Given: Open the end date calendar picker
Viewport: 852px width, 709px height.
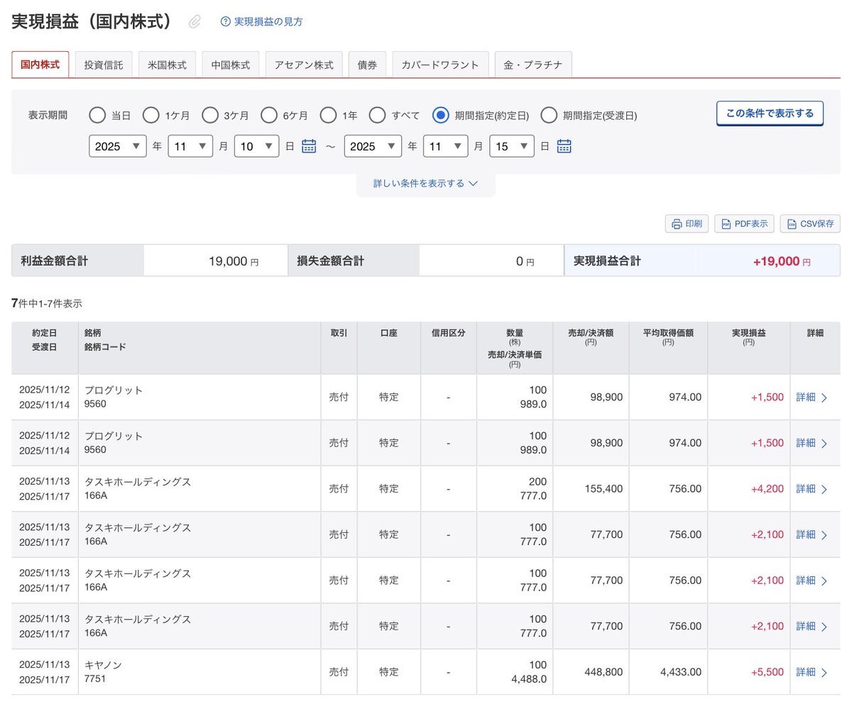Looking at the screenshot, I should 564,146.
